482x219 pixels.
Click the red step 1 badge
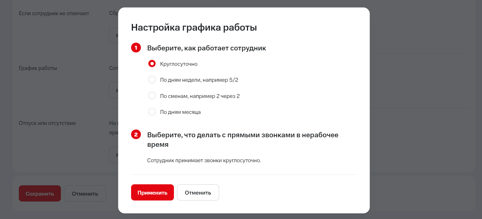[136, 48]
